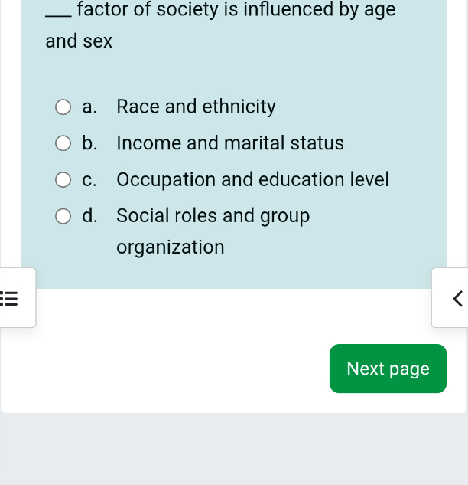Screen dimensions: 468x485
Task: Select radio button for option a
Action: (x=63, y=107)
